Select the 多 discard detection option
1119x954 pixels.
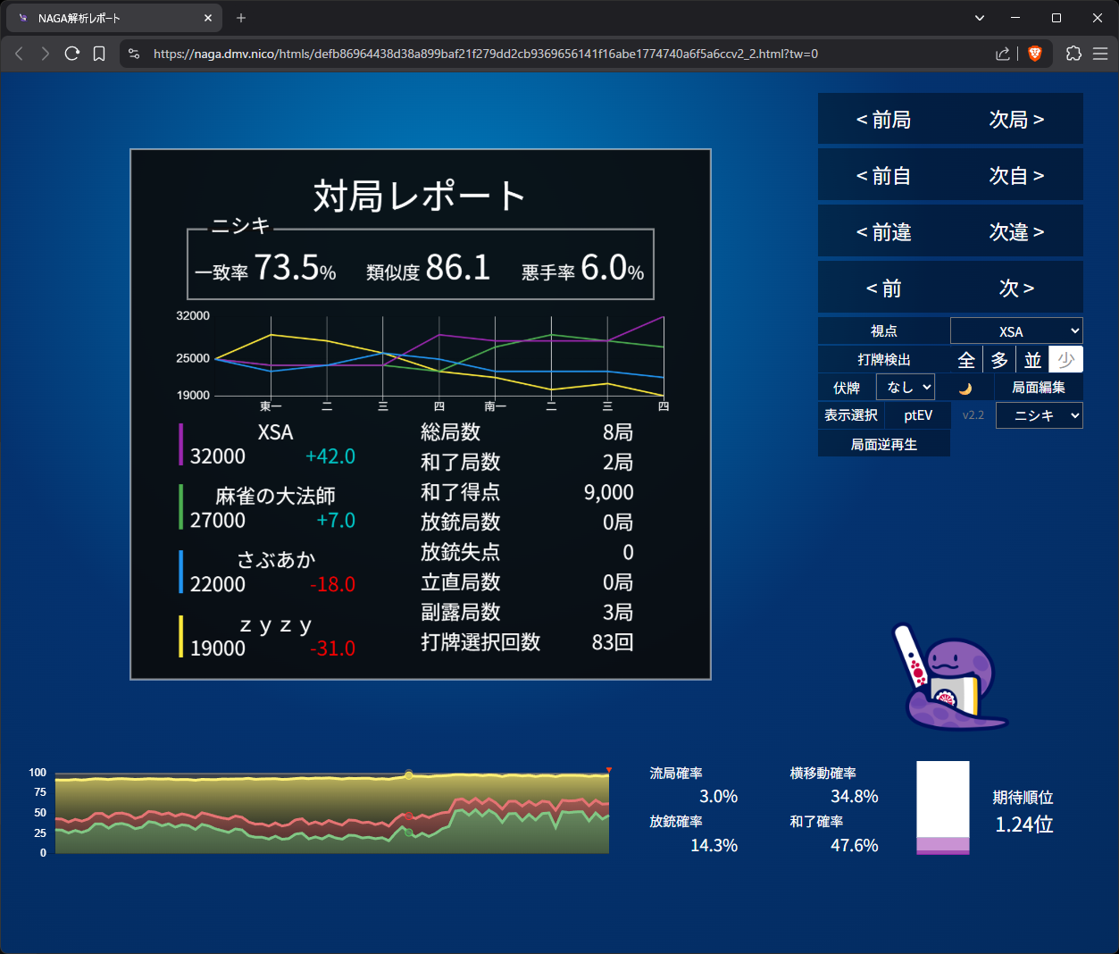tap(999, 360)
